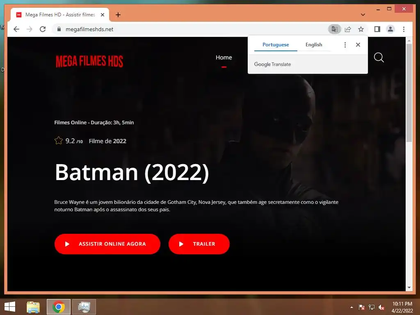The image size is (420, 315).
Task: Click the Batman (2022) title
Action: pyautogui.click(x=132, y=173)
